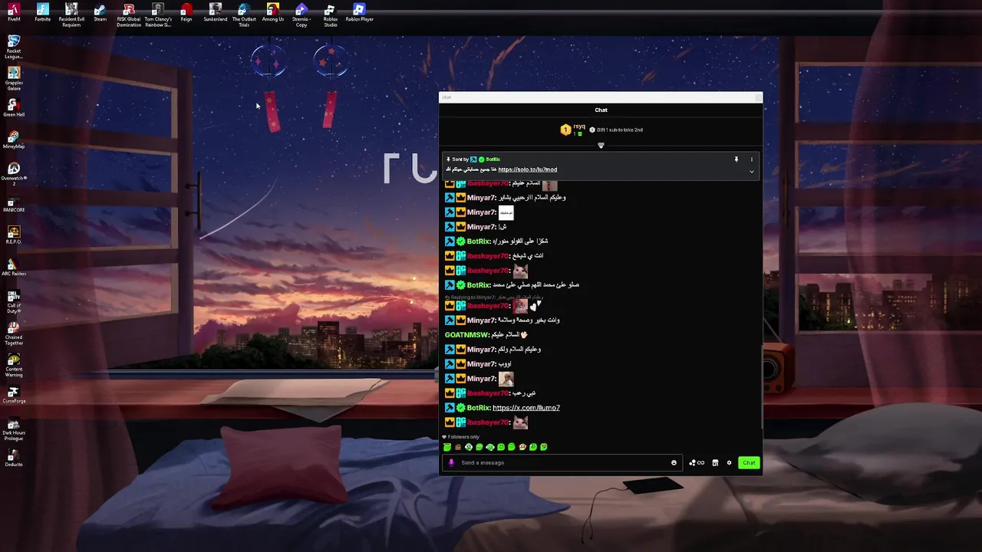Click BotRix name in the pinned message
982x552 pixels.
point(493,159)
